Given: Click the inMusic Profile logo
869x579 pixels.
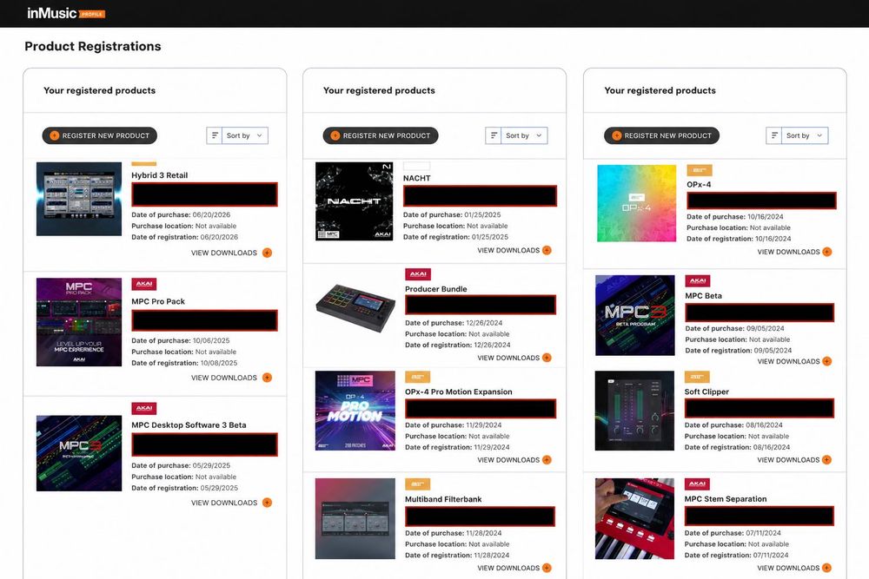Looking at the screenshot, I should click(66, 13).
